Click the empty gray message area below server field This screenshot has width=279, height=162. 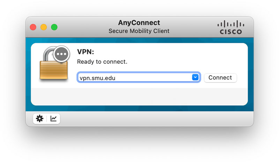139,96
